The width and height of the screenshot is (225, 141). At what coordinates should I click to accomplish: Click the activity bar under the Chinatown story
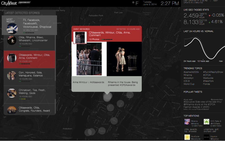pyautogui.click(x=24, y=99)
